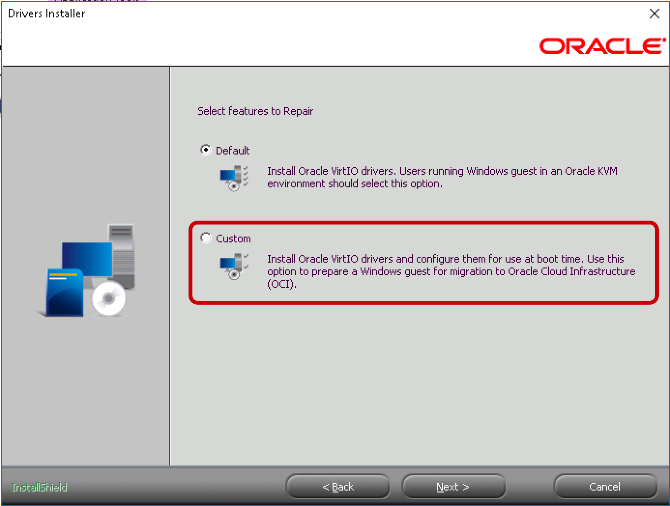Go back with the Back button
Viewport: 670px width, 506px height.
(x=338, y=487)
